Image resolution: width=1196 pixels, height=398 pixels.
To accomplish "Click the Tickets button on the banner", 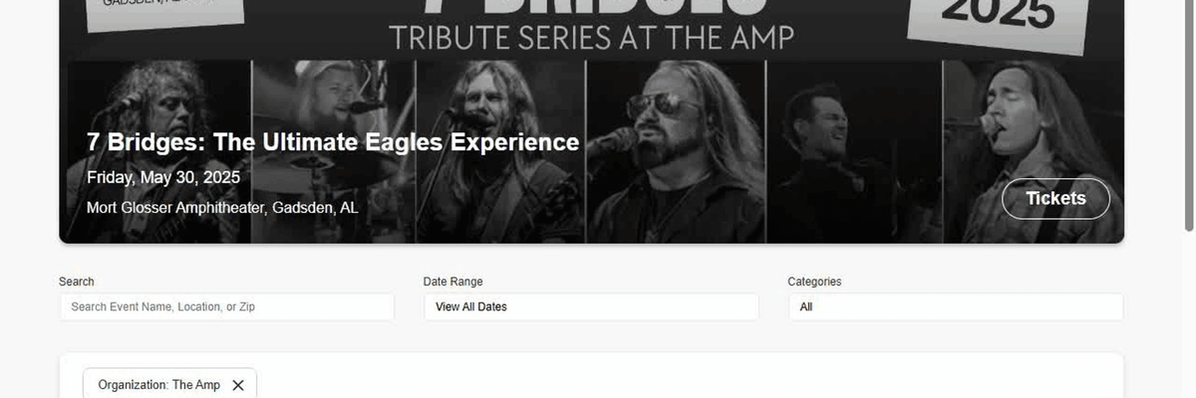I will point(1055,198).
